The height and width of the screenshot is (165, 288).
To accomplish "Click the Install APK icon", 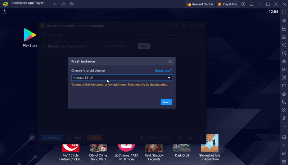I will pyautogui.click(x=284, y=69).
